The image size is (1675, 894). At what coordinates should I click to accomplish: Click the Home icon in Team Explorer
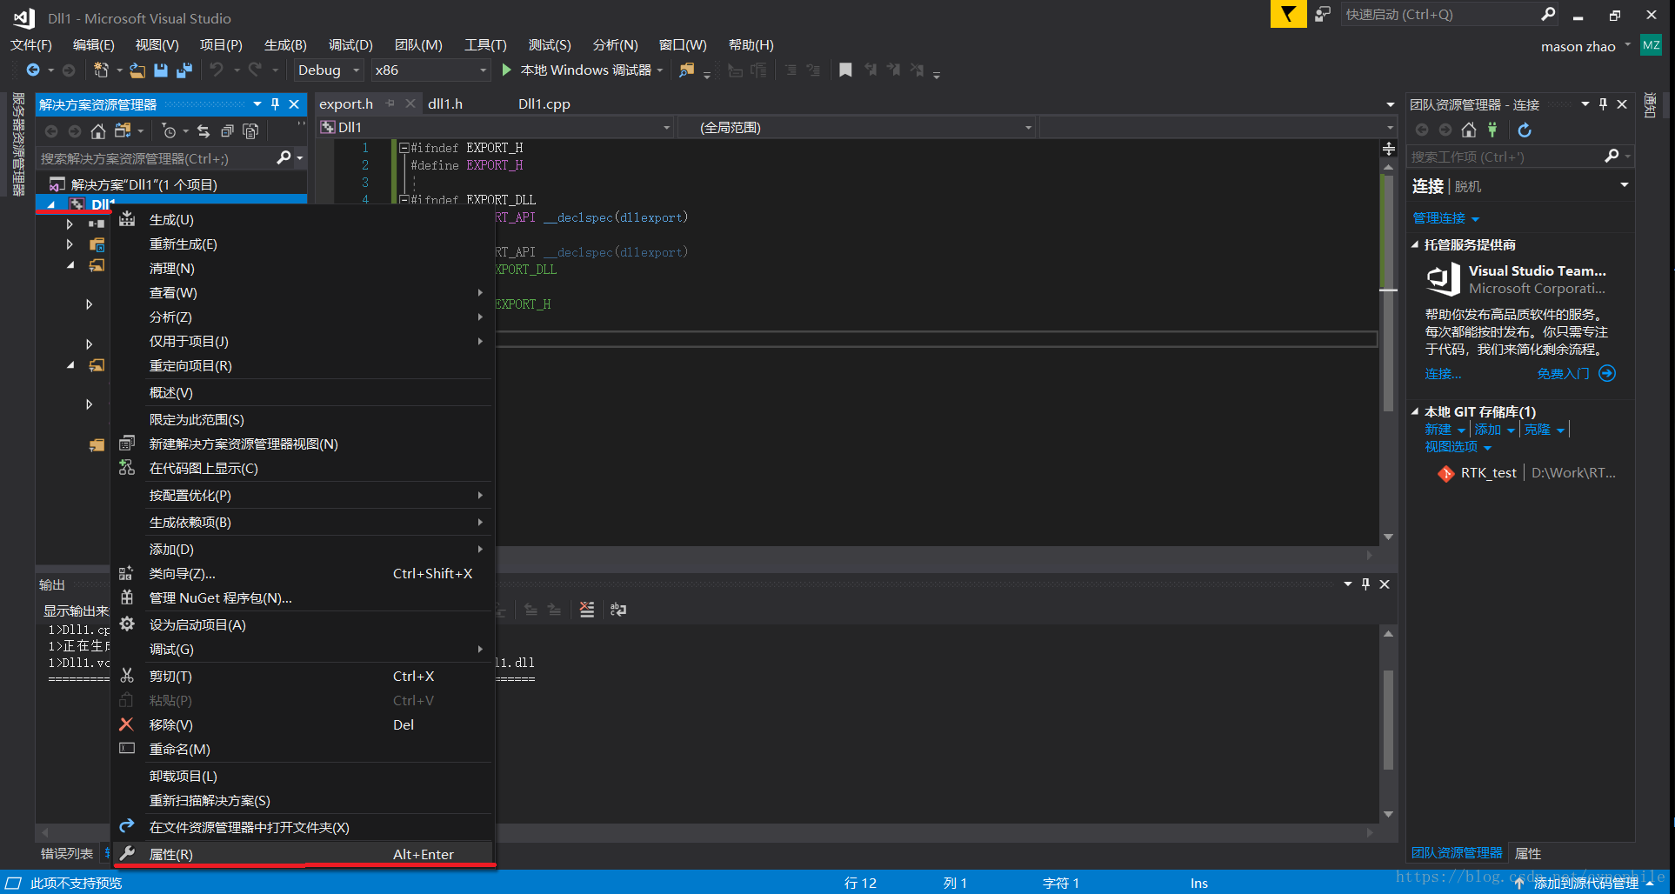1469,130
